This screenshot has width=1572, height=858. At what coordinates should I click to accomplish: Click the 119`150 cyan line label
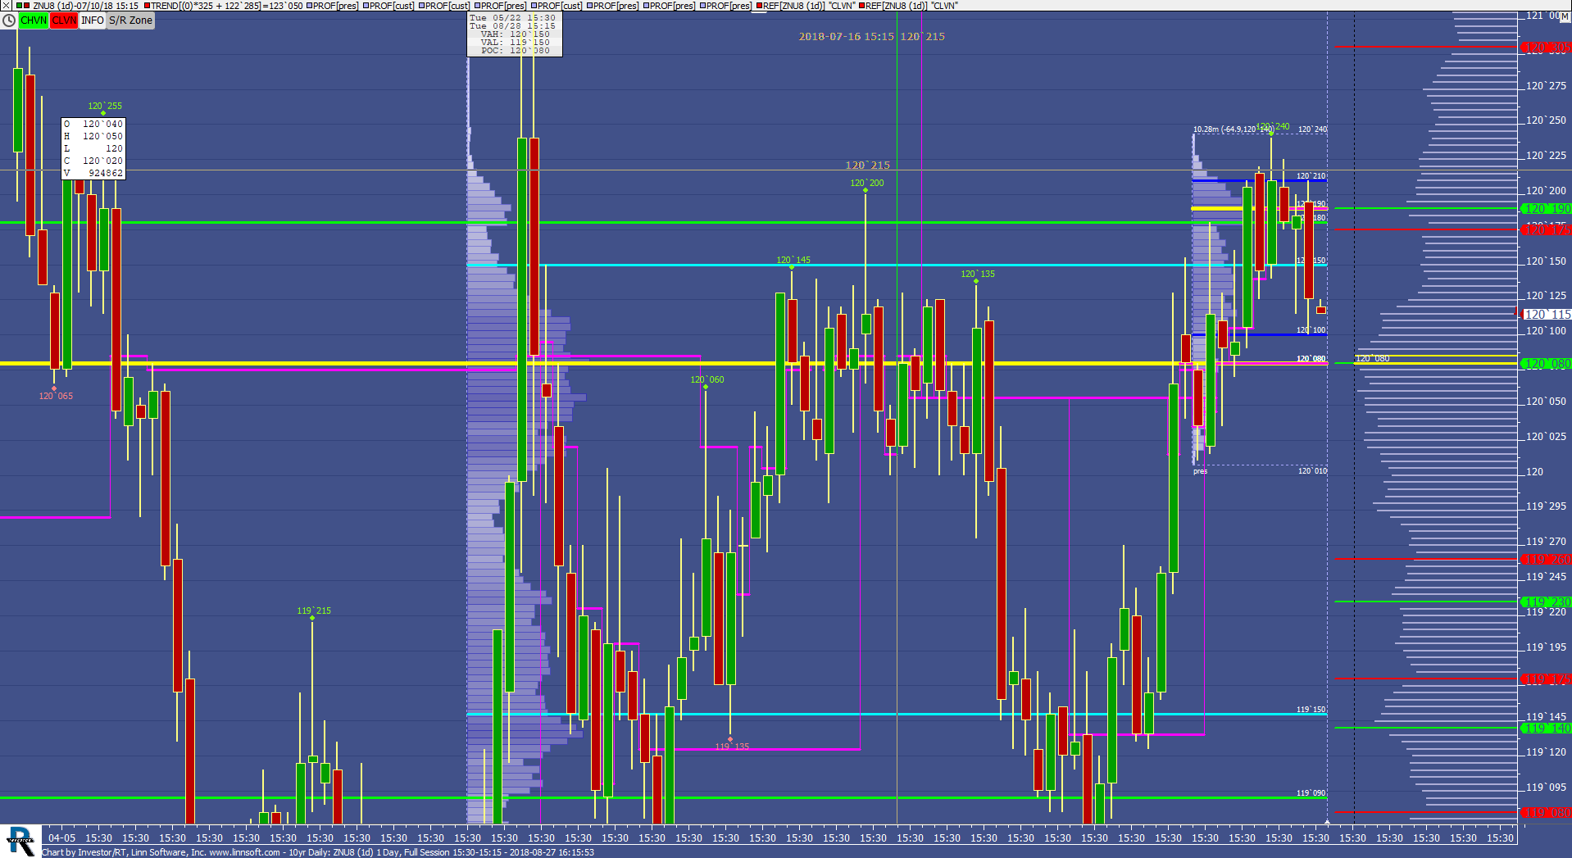pyautogui.click(x=1311, y=710)
